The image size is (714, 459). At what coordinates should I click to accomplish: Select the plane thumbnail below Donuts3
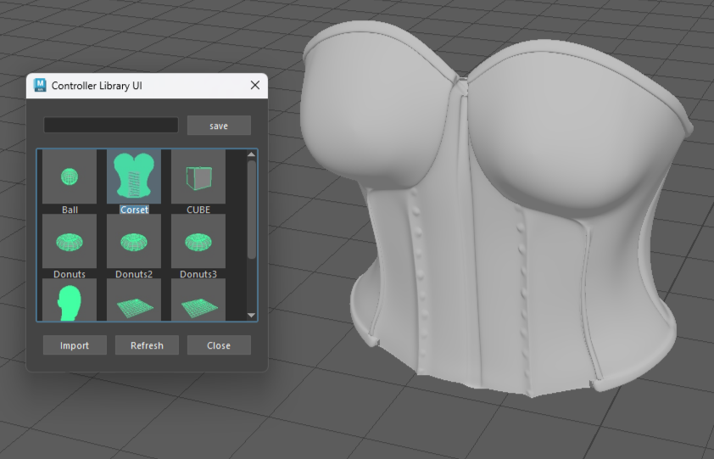pos(198,300)
